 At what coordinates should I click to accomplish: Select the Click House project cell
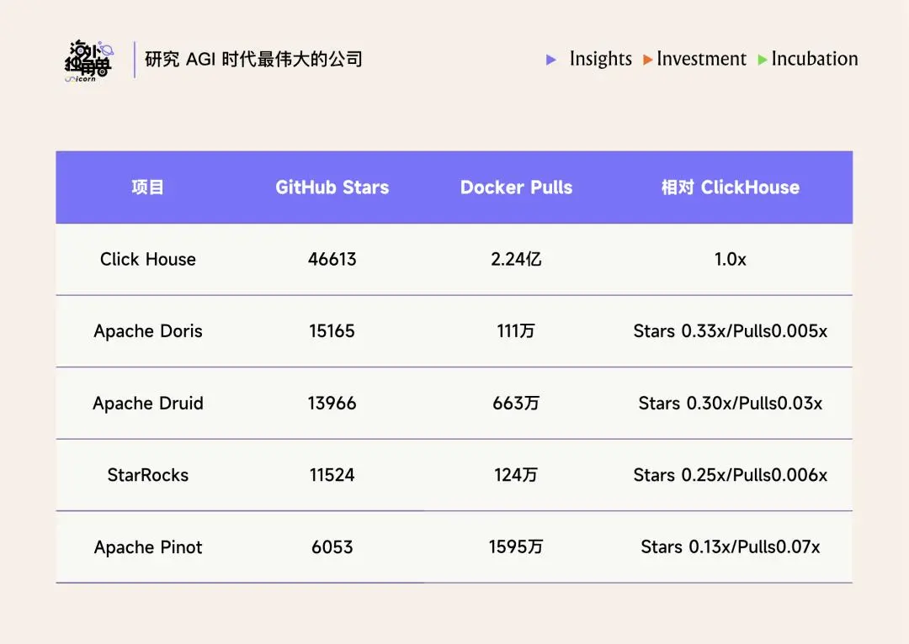(x=148, y=259)
